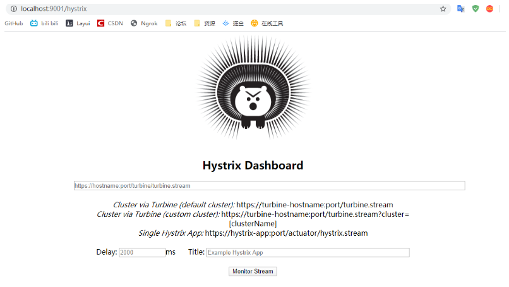Open the Google Translate extension icon

click(460, 9)
